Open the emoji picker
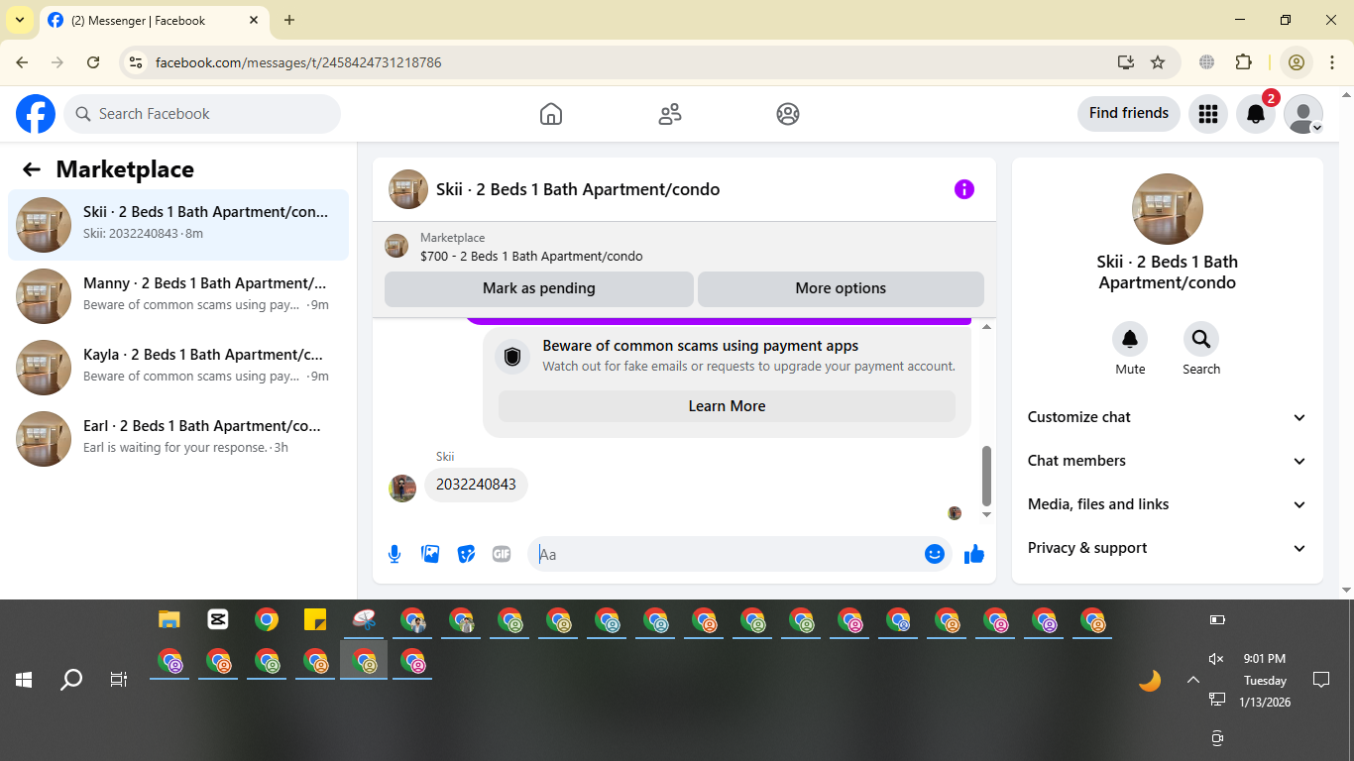Viewport: 1354px width, 761px height. (x=935, y=554)
